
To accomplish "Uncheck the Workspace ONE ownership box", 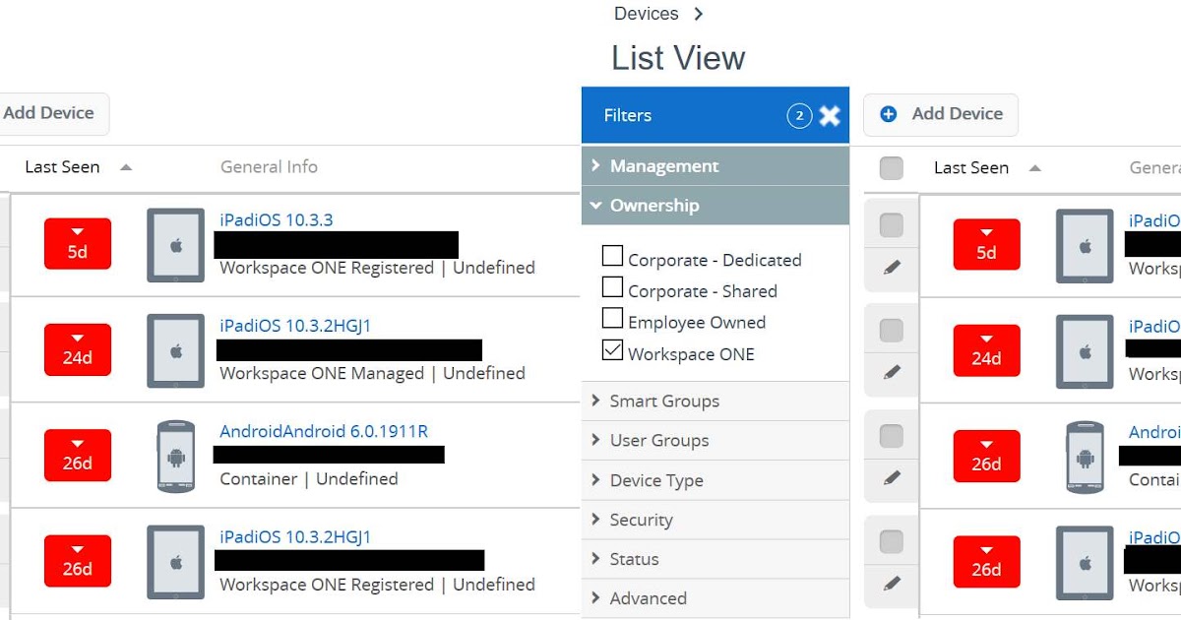I will tap(612, 350).
